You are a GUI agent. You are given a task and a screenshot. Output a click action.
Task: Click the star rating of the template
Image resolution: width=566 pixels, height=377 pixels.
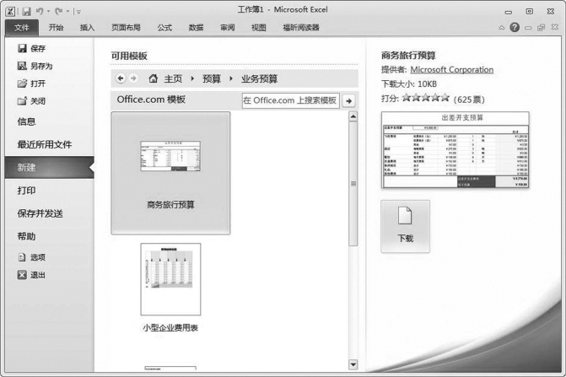426,97
